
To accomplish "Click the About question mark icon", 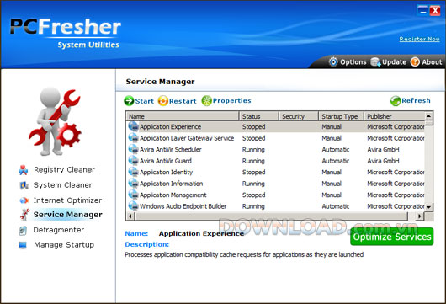I will [x=415, y=61].
